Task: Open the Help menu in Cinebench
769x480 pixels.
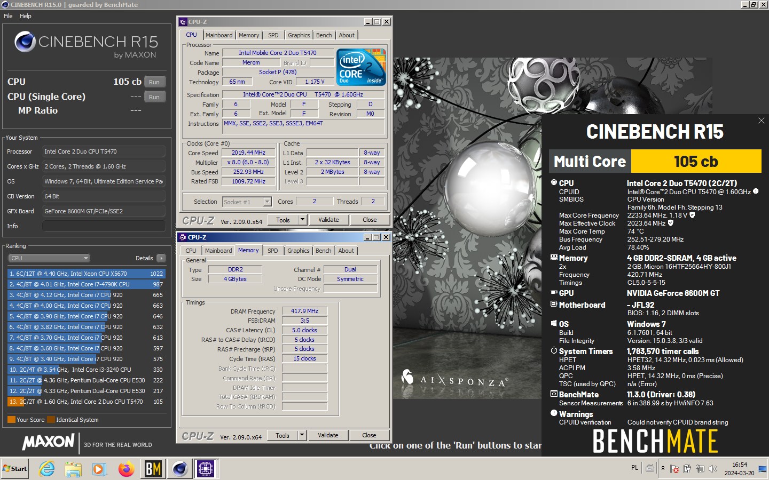Action: 26,16
